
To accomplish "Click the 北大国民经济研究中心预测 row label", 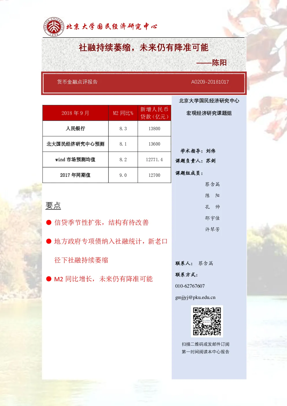I will [x=75, y=144].
